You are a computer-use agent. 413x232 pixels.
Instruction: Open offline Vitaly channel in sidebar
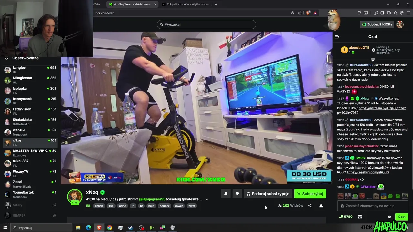click(30, 205)
